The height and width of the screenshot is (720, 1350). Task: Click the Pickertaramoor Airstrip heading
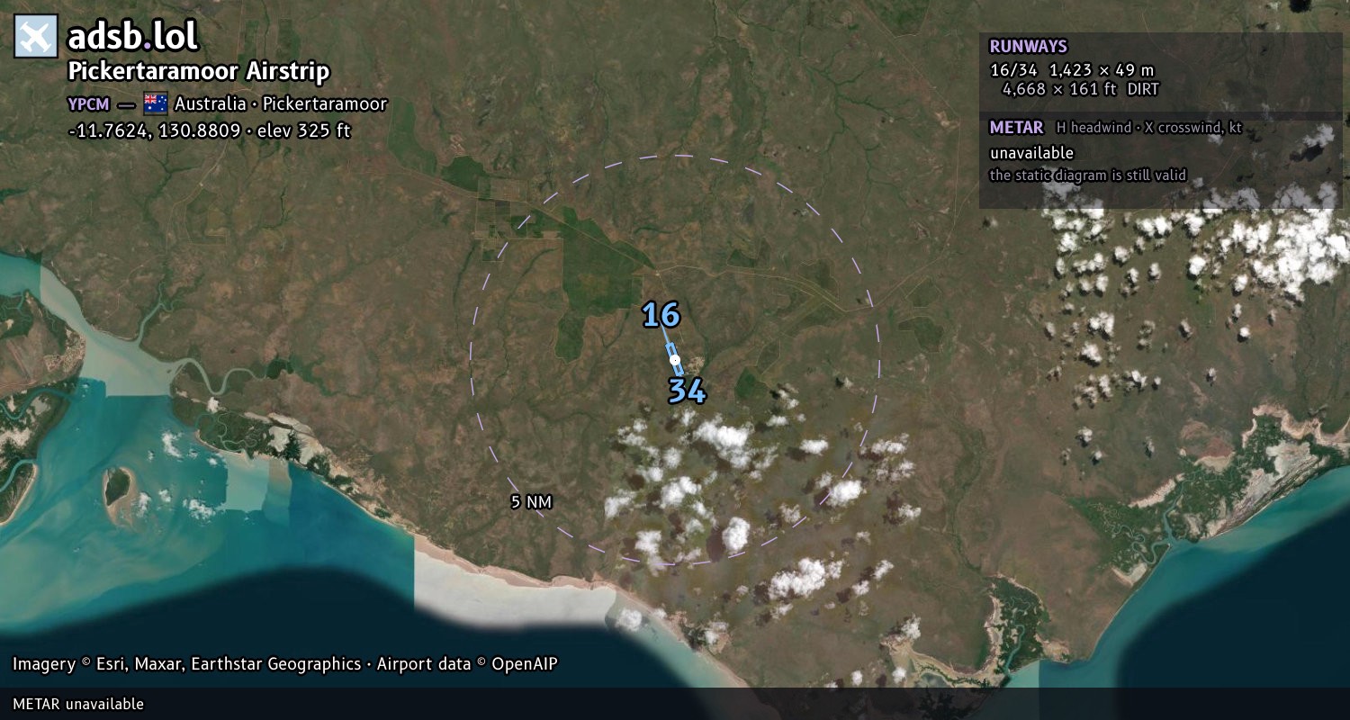pyautogui.click(x=199, y=71)
